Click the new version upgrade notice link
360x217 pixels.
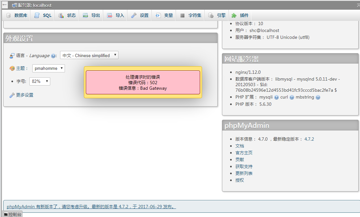[x=91, y=207]
